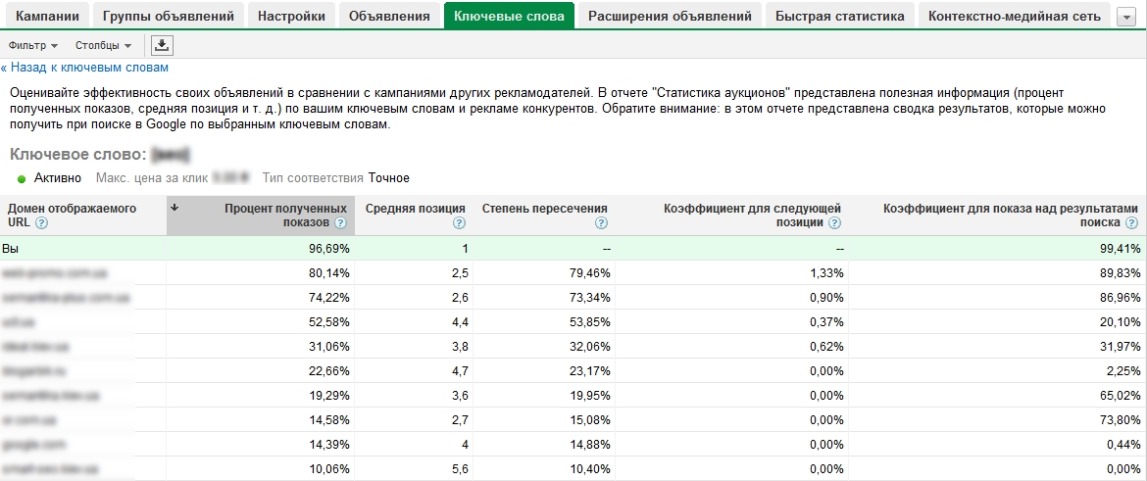The width and height of the screenshot is (1147, 481).
Task: Click the 19,29% impression share cell
Action: tap(329, 396)
